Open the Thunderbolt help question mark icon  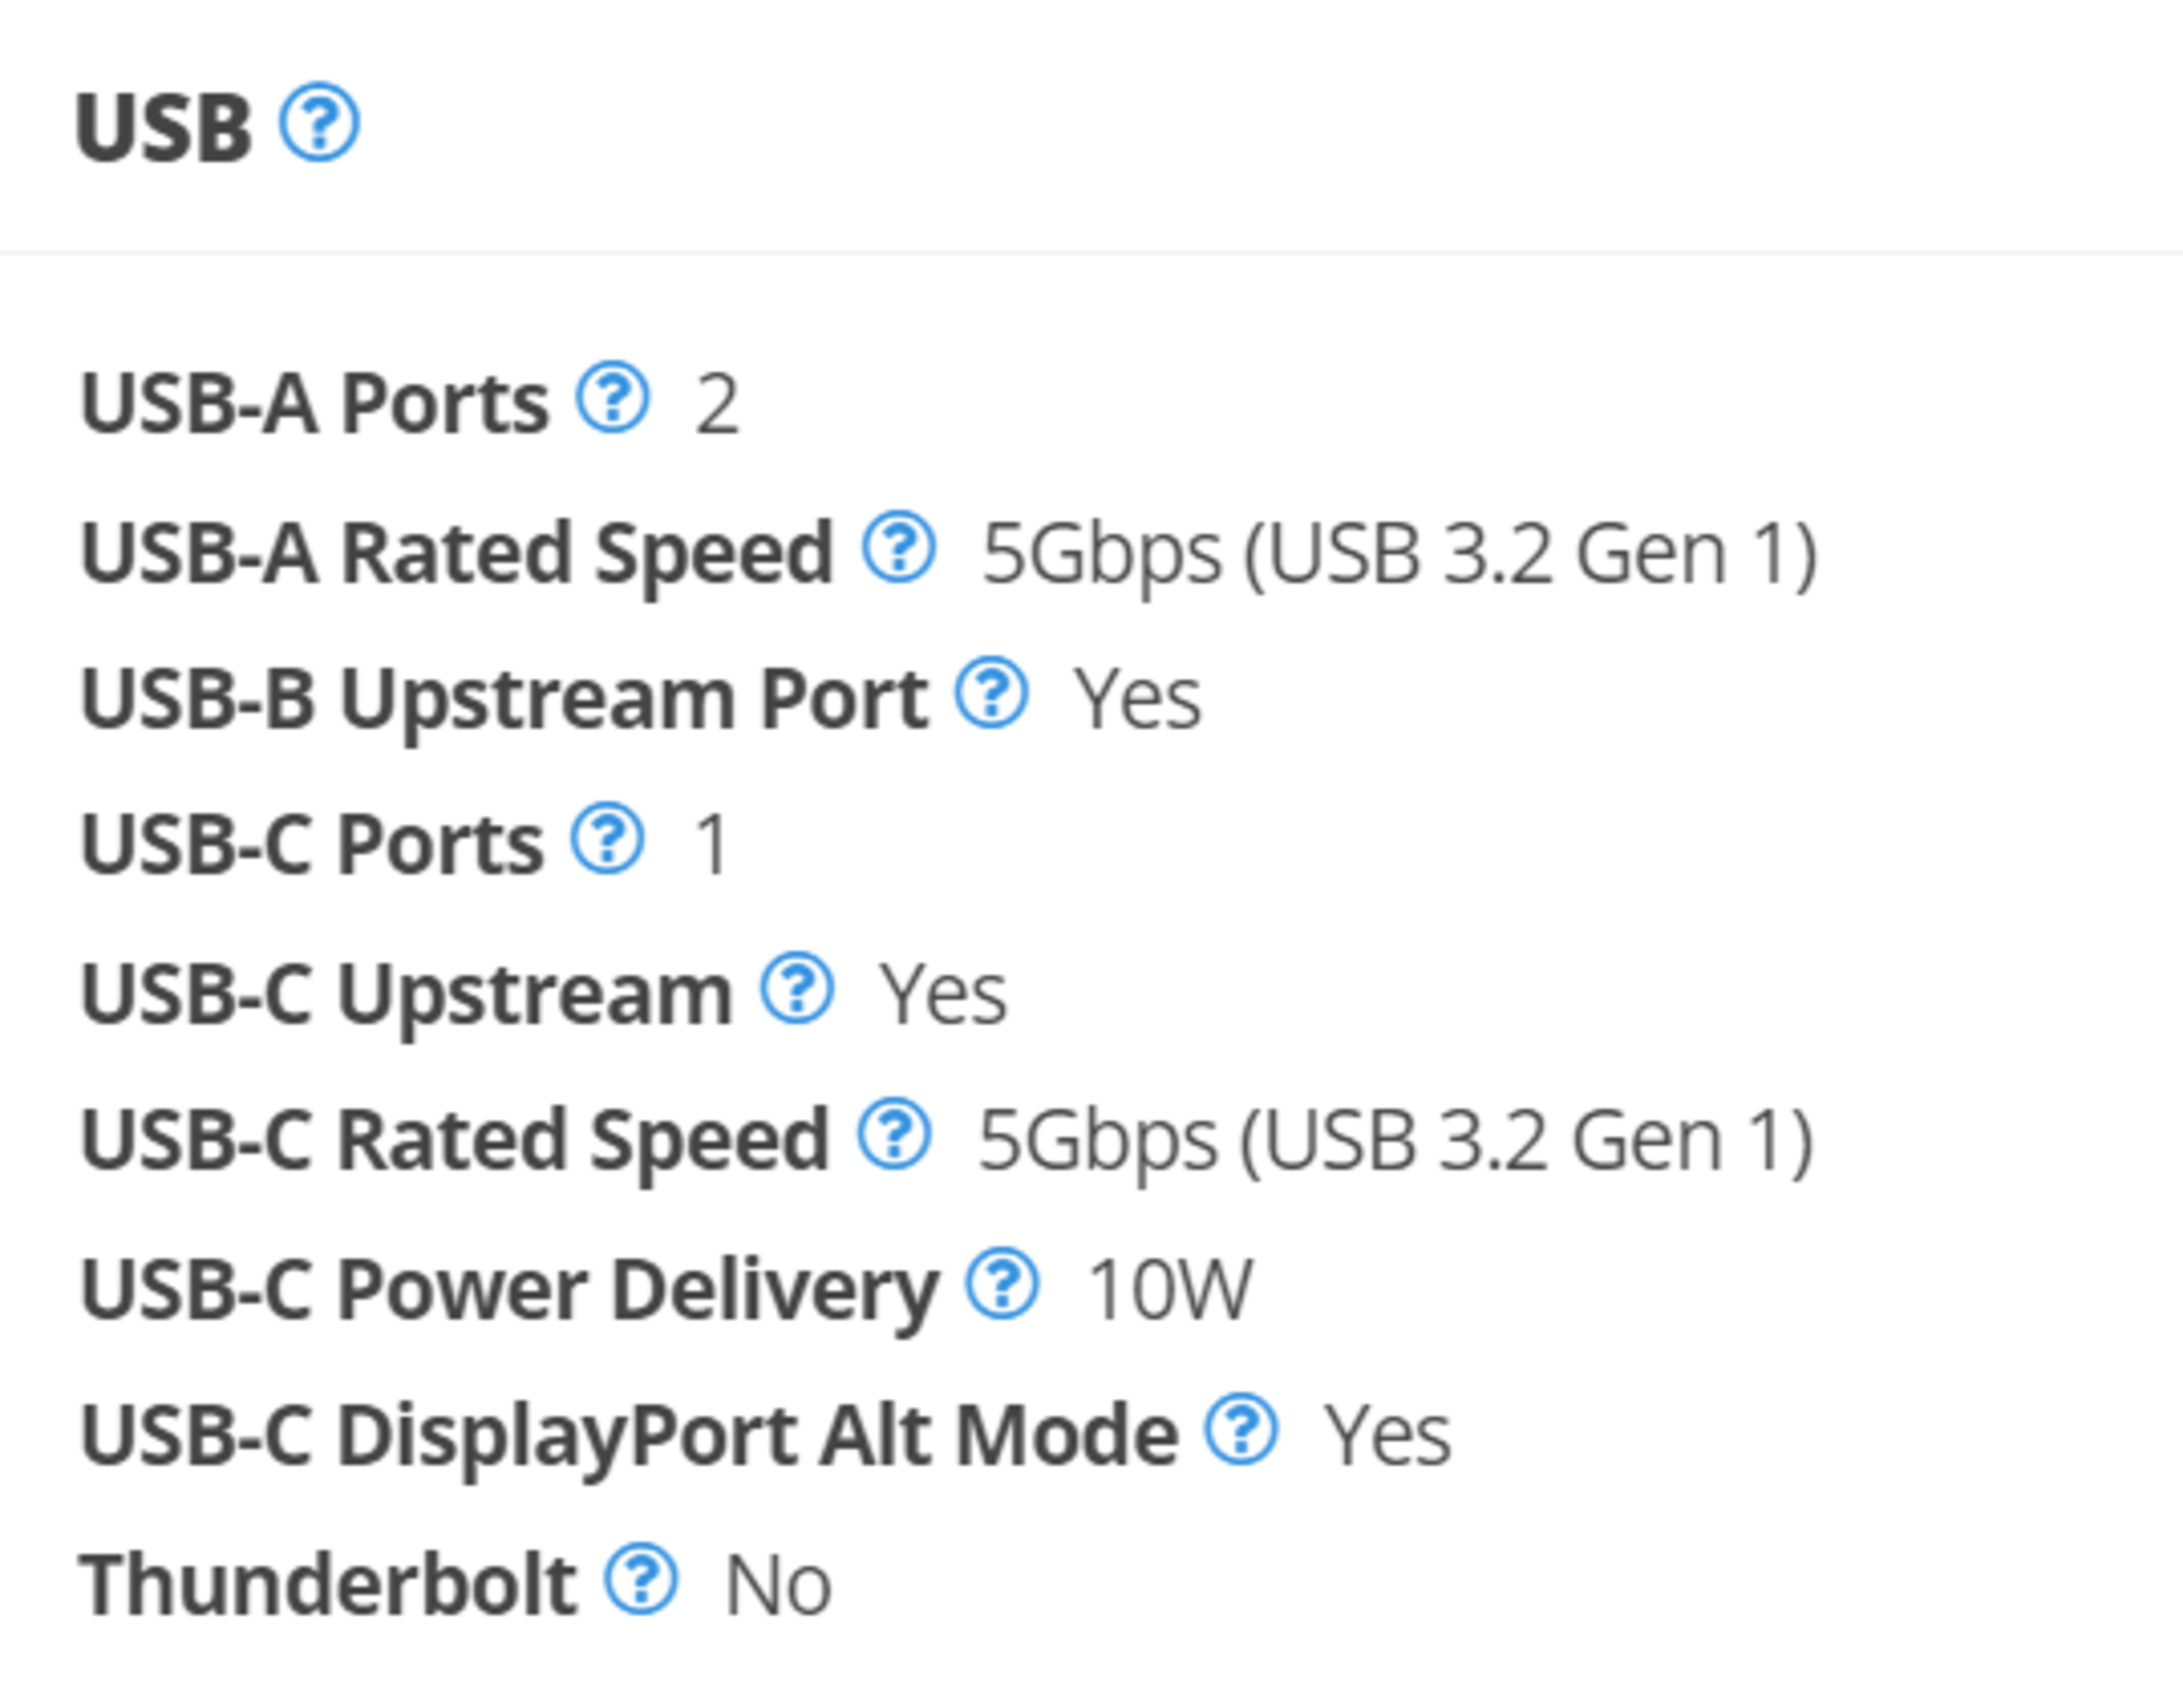[640, 1579]
